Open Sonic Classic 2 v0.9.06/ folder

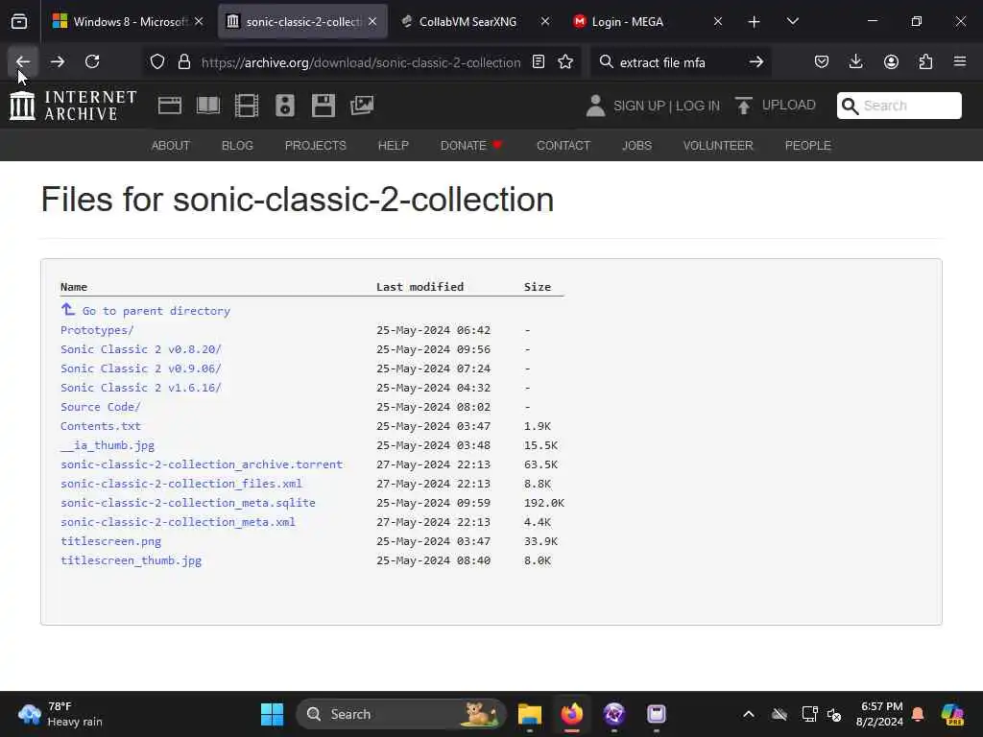coord(141,368)
